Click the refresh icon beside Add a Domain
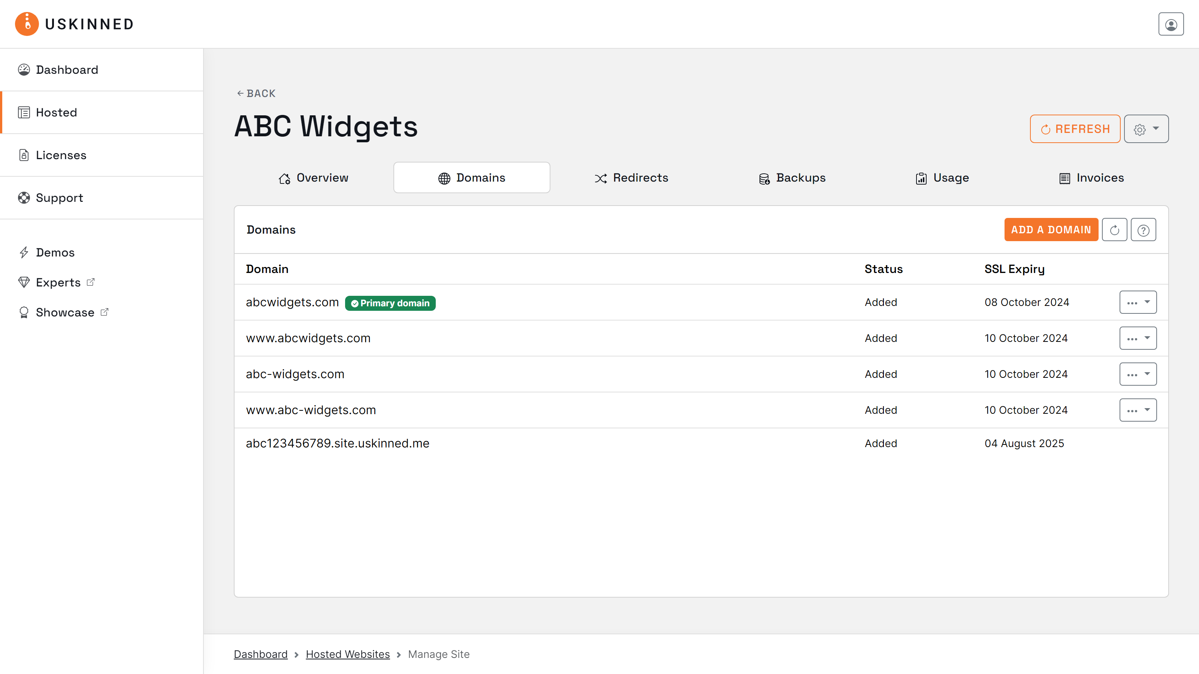The image size is (1199, 674). click(1114, 229)
